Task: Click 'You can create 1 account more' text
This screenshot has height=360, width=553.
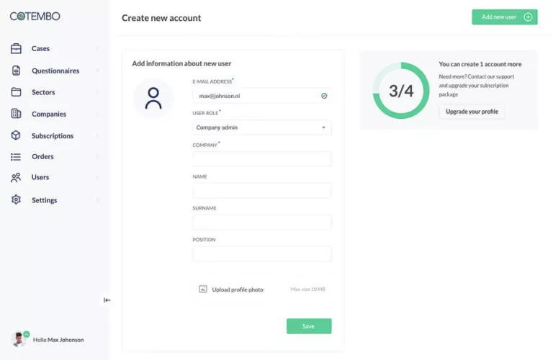Action: [x=480, y=64]
